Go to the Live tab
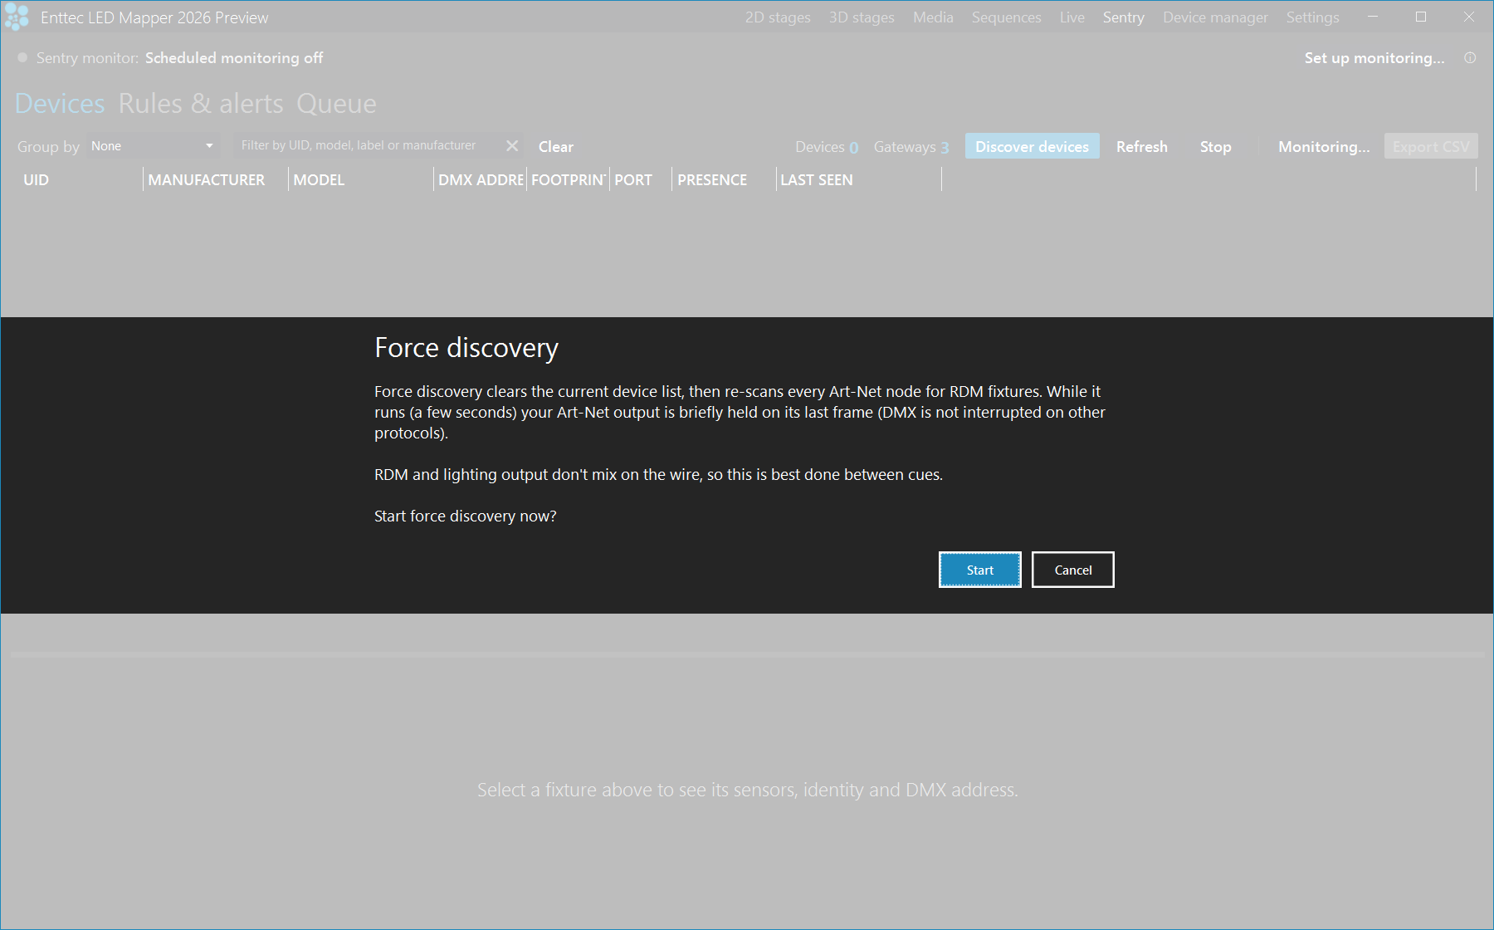1494x930 pixels. point(1072,17)
